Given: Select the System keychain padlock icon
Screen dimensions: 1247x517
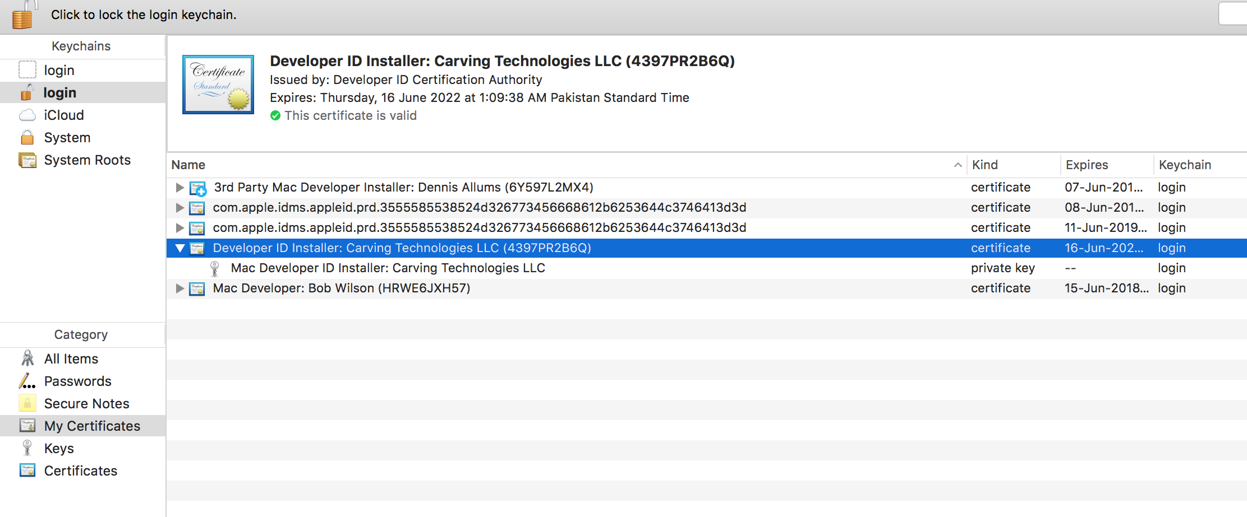Looking at the screenshot, I should coord(27,137).
